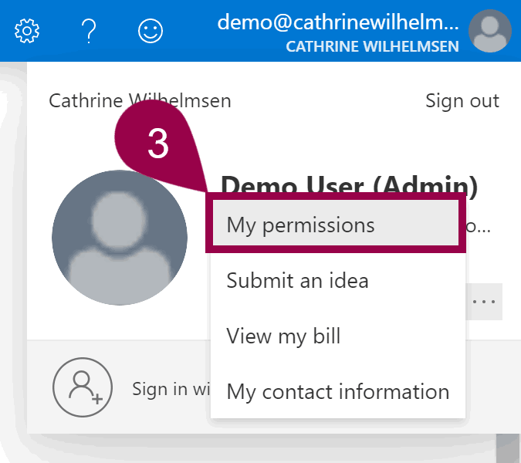
Task: Click the Sign out link
Action: click(x=462, y=101)
